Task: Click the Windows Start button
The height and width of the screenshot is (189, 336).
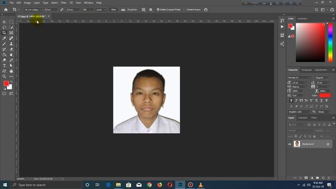Action: click(5, 185)
